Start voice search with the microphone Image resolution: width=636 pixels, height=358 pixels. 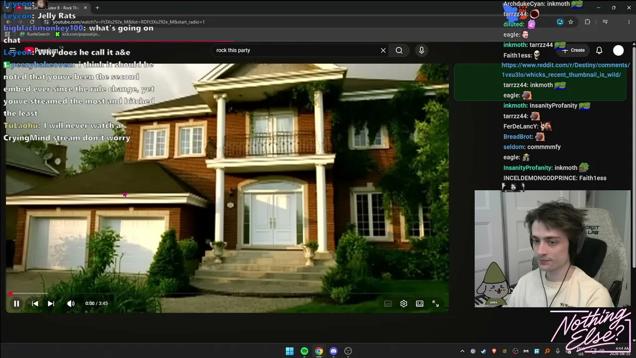(x=421, y=50)
